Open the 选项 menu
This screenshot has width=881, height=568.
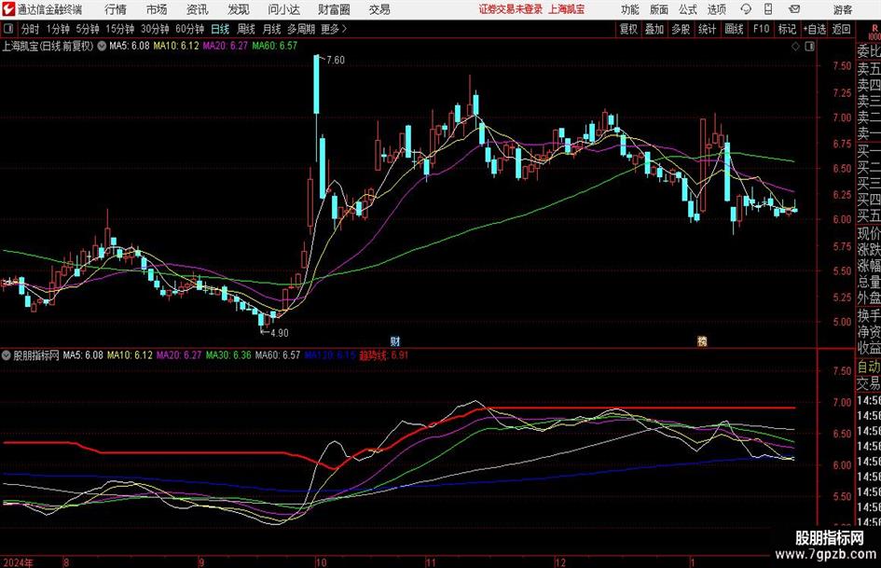click(716, 9)
